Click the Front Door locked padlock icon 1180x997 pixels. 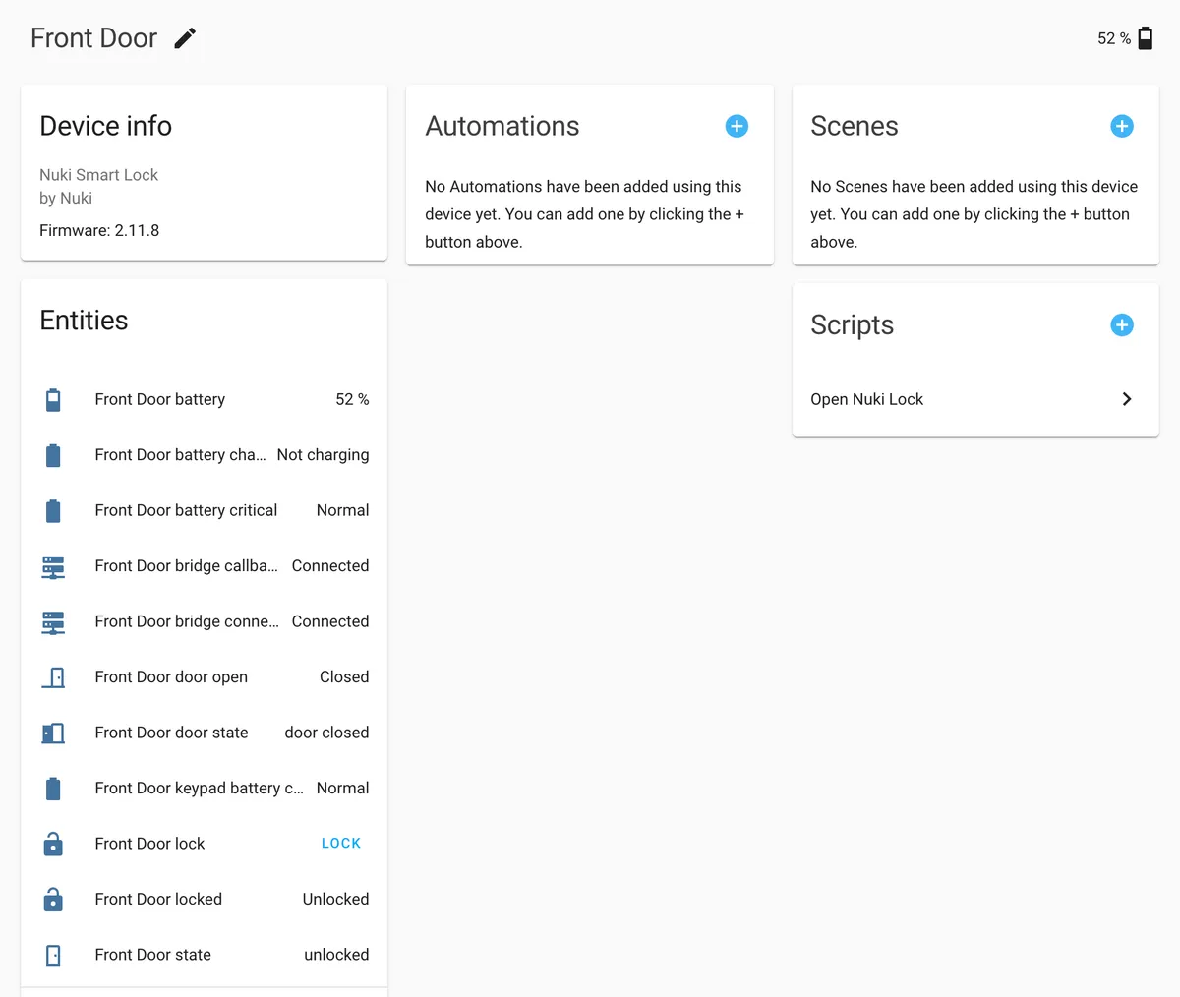pos(53,900)
